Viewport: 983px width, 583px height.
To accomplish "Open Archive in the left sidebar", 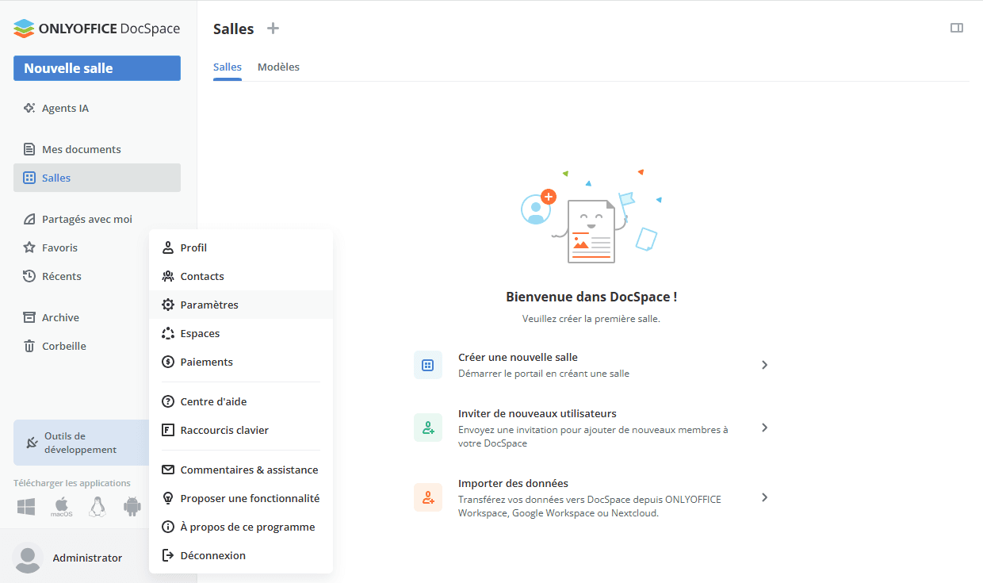I will click(60, 317).
